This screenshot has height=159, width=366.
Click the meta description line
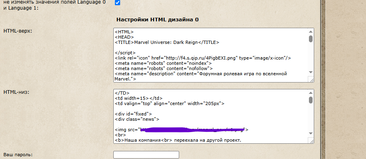coord(200,76)
